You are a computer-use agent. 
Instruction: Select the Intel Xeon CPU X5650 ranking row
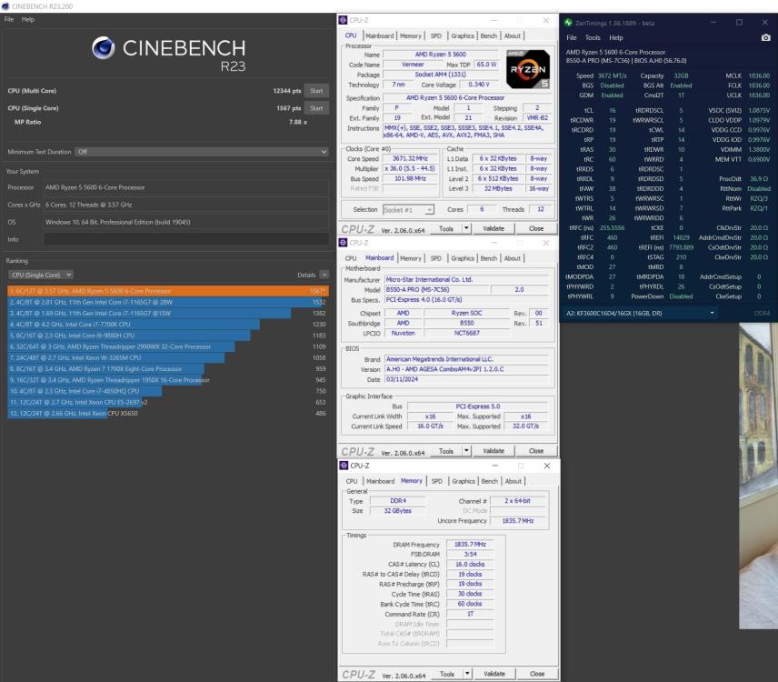tap(168, 413)
